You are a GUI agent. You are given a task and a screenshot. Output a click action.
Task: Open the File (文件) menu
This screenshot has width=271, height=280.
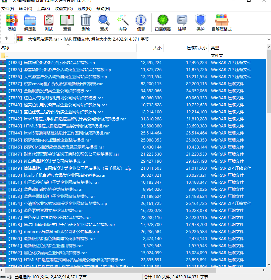pos(8,9)
